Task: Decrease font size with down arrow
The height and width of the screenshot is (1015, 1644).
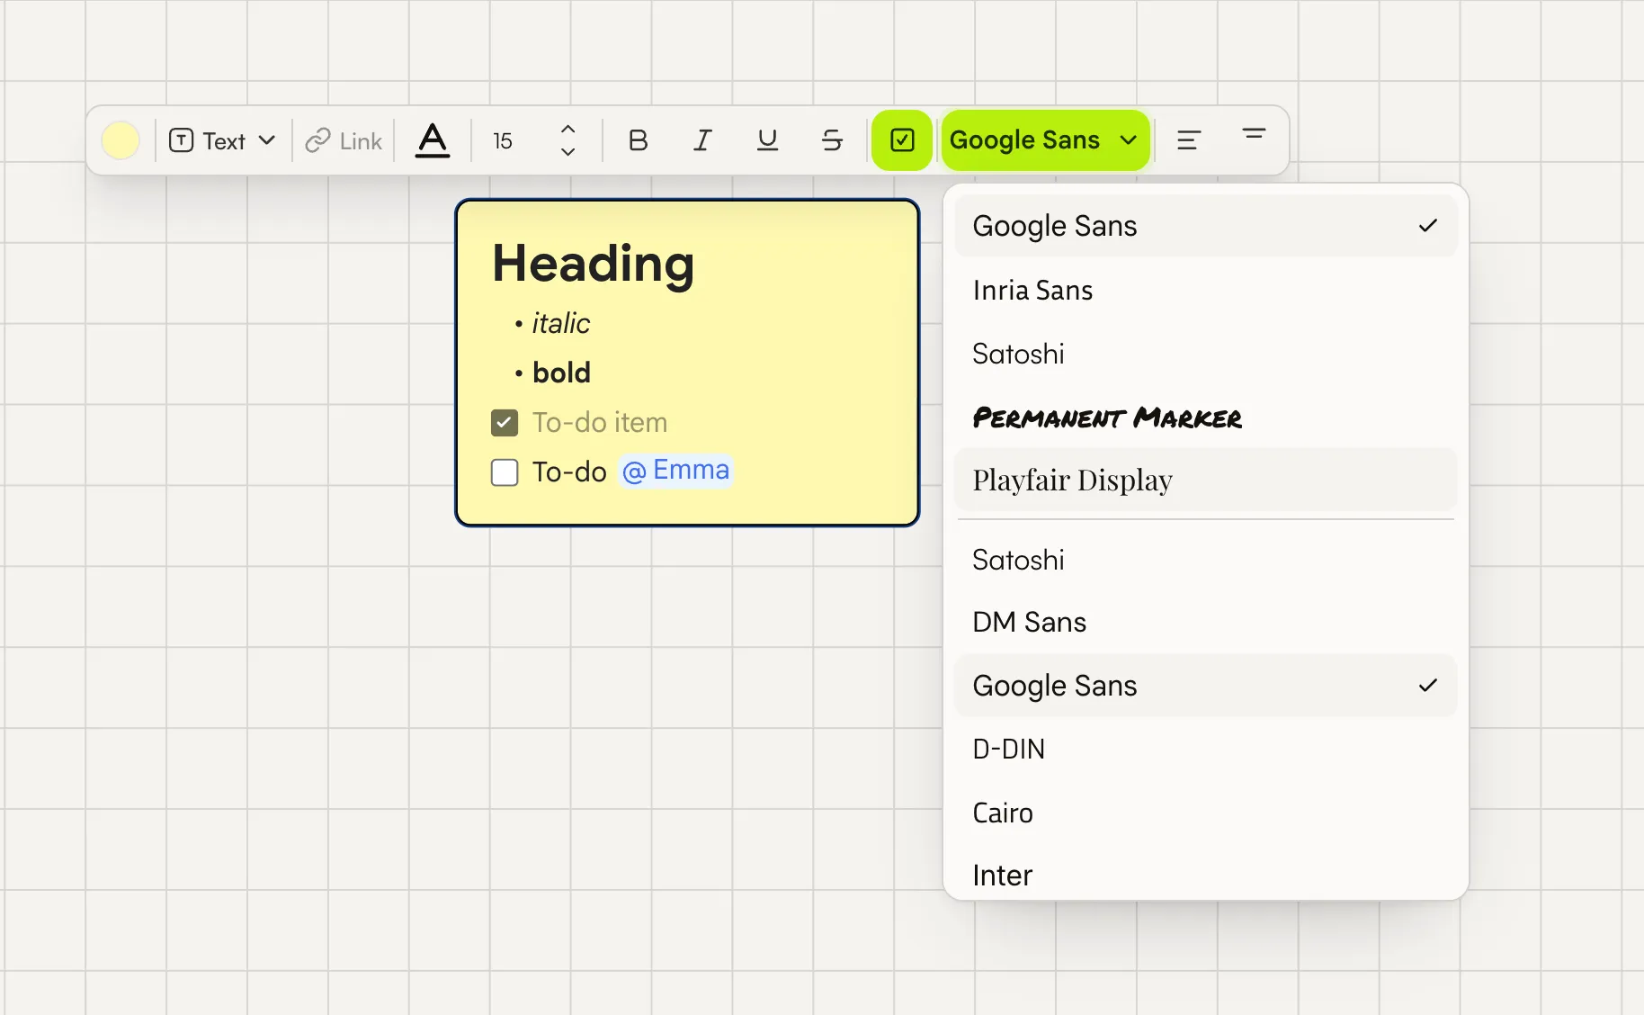Action: (x=567, y=152)
